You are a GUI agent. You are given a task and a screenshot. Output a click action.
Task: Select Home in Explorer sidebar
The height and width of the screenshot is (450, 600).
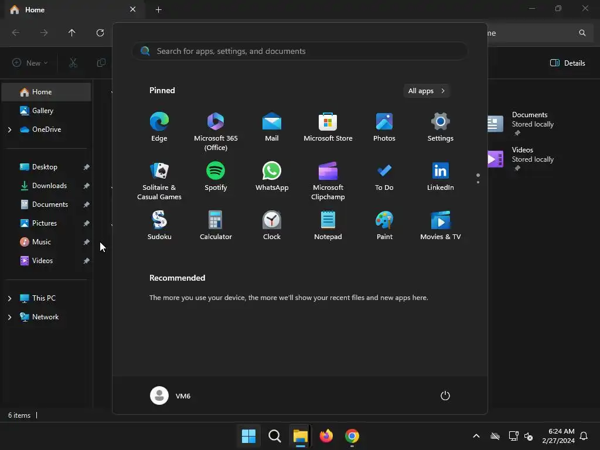click(x=46, y=92)
